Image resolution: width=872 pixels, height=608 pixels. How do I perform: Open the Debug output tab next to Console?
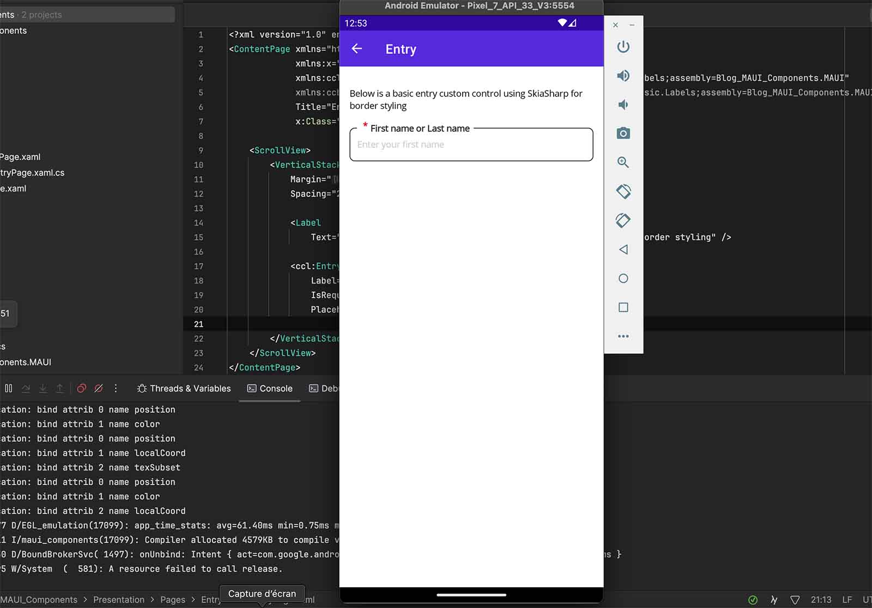tap(324, 388)
